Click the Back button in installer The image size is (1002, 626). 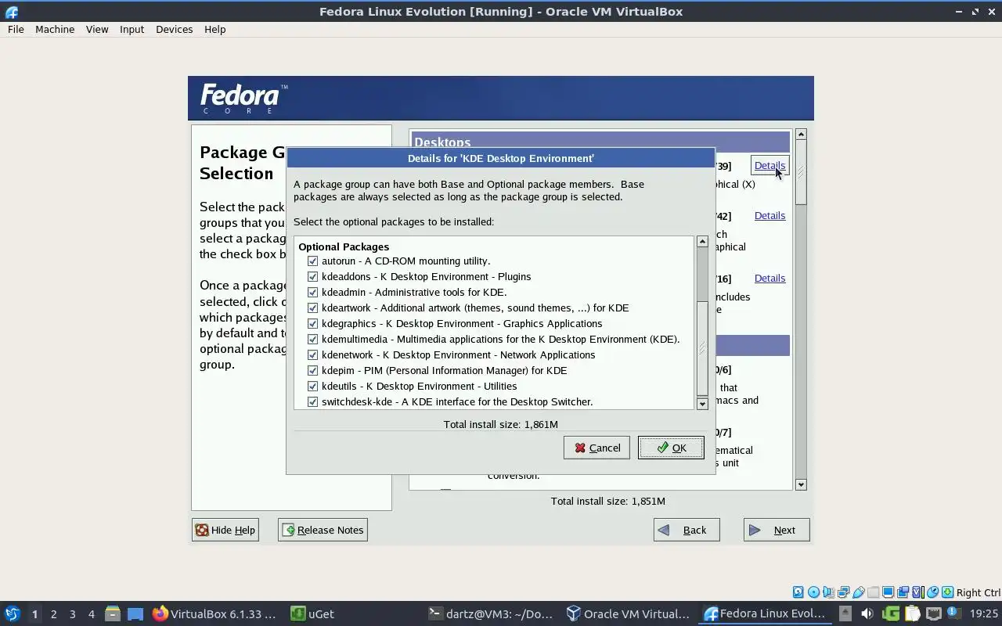(687, 530)
